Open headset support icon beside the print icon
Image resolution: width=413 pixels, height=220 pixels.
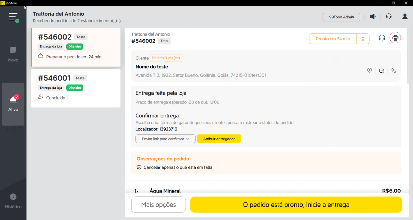pos(382,38)
